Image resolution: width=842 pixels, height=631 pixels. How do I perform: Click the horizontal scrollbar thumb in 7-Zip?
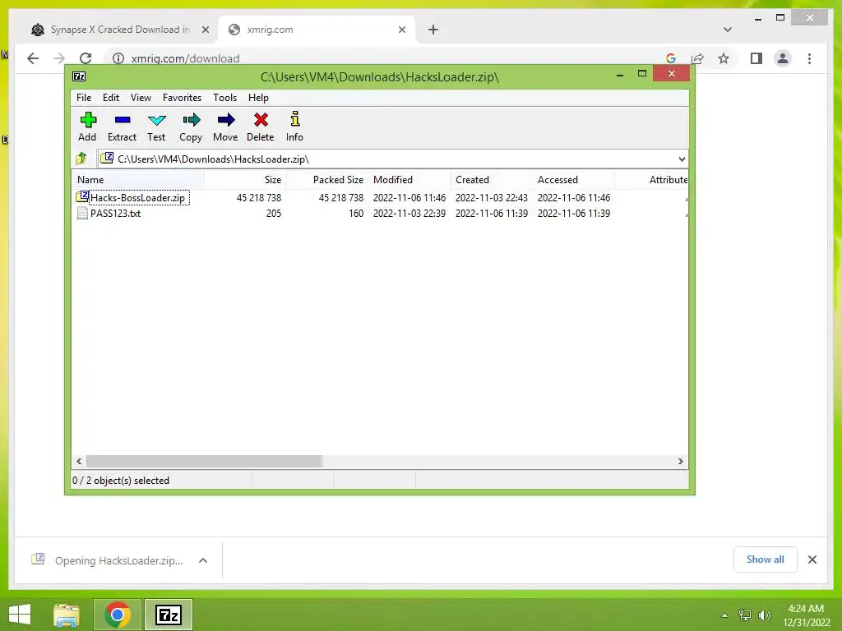tap(204, 461)
